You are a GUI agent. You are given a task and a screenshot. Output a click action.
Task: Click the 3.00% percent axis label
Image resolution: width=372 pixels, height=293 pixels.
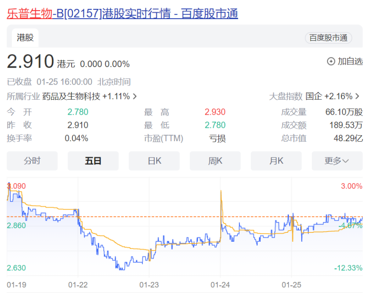[x=352, y=186]
